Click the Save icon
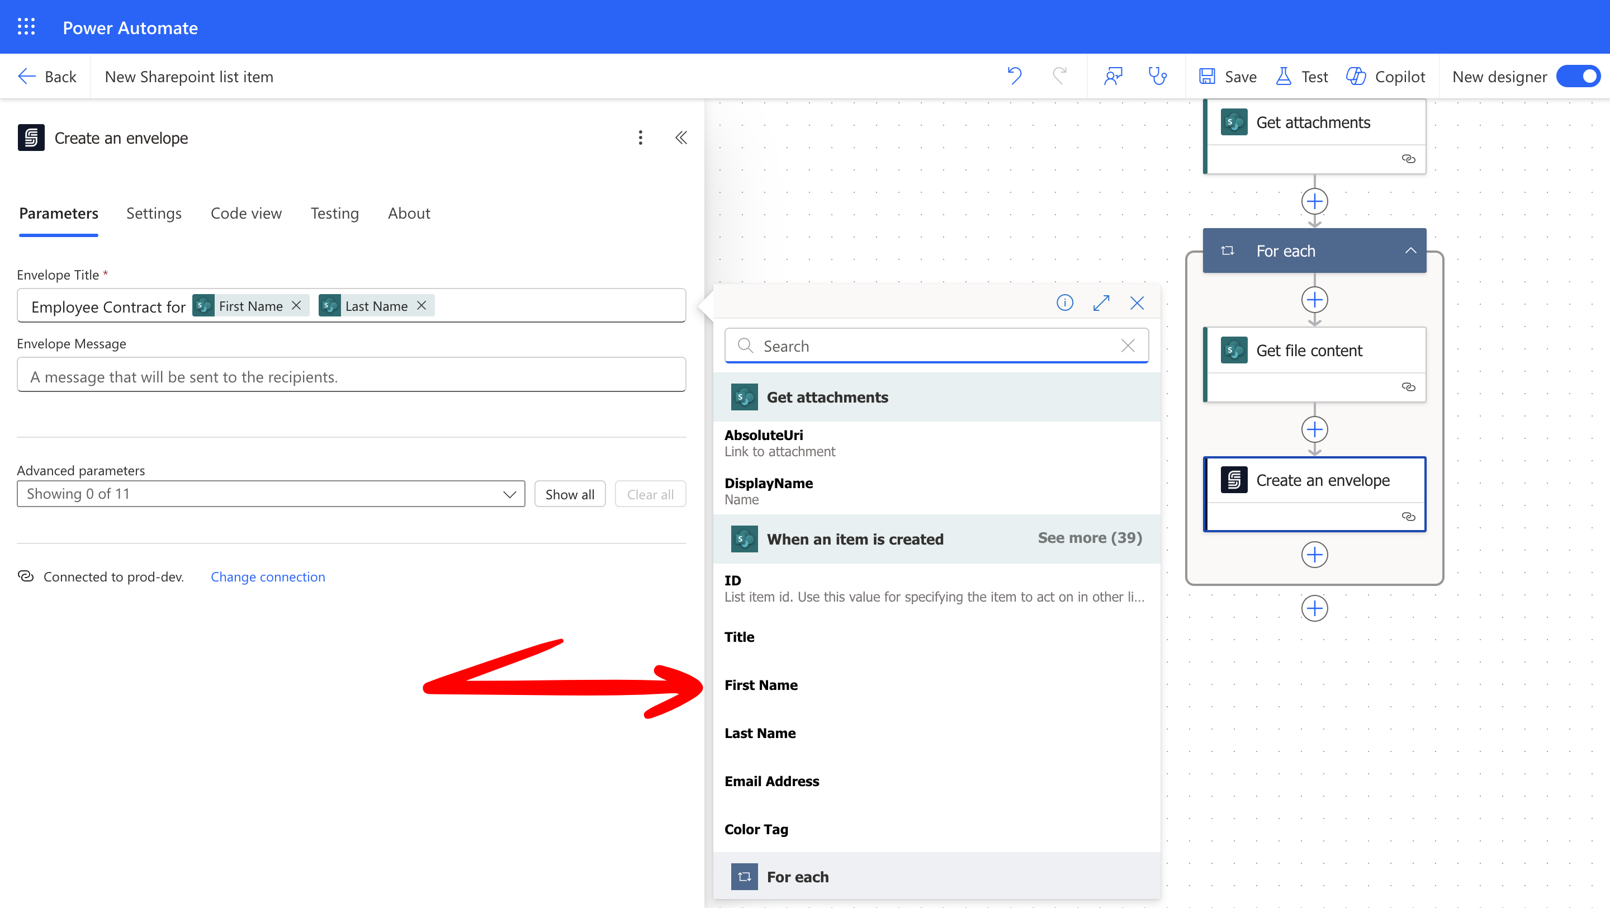 [x=1207, y=75]
